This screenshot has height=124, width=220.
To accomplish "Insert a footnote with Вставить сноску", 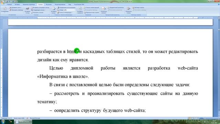I will pos(27,10).
